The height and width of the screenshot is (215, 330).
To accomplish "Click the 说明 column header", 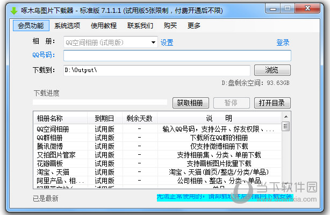I will [x=219, y=118].
